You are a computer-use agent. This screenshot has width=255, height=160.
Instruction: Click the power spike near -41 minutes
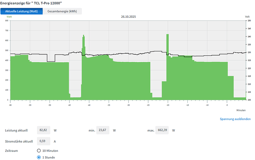[x=84, y=41]
